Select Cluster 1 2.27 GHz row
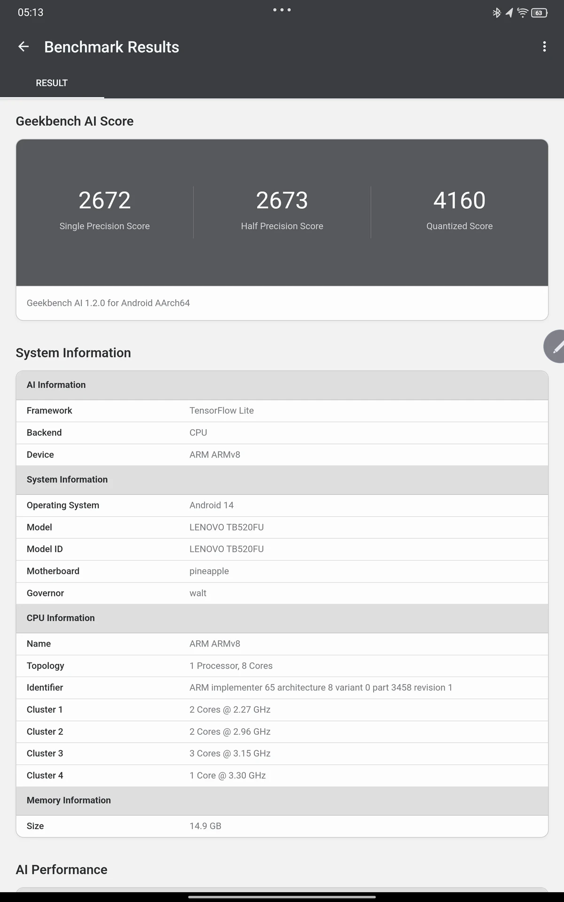This screenshot has height=902, width=564. click(282, 710)
